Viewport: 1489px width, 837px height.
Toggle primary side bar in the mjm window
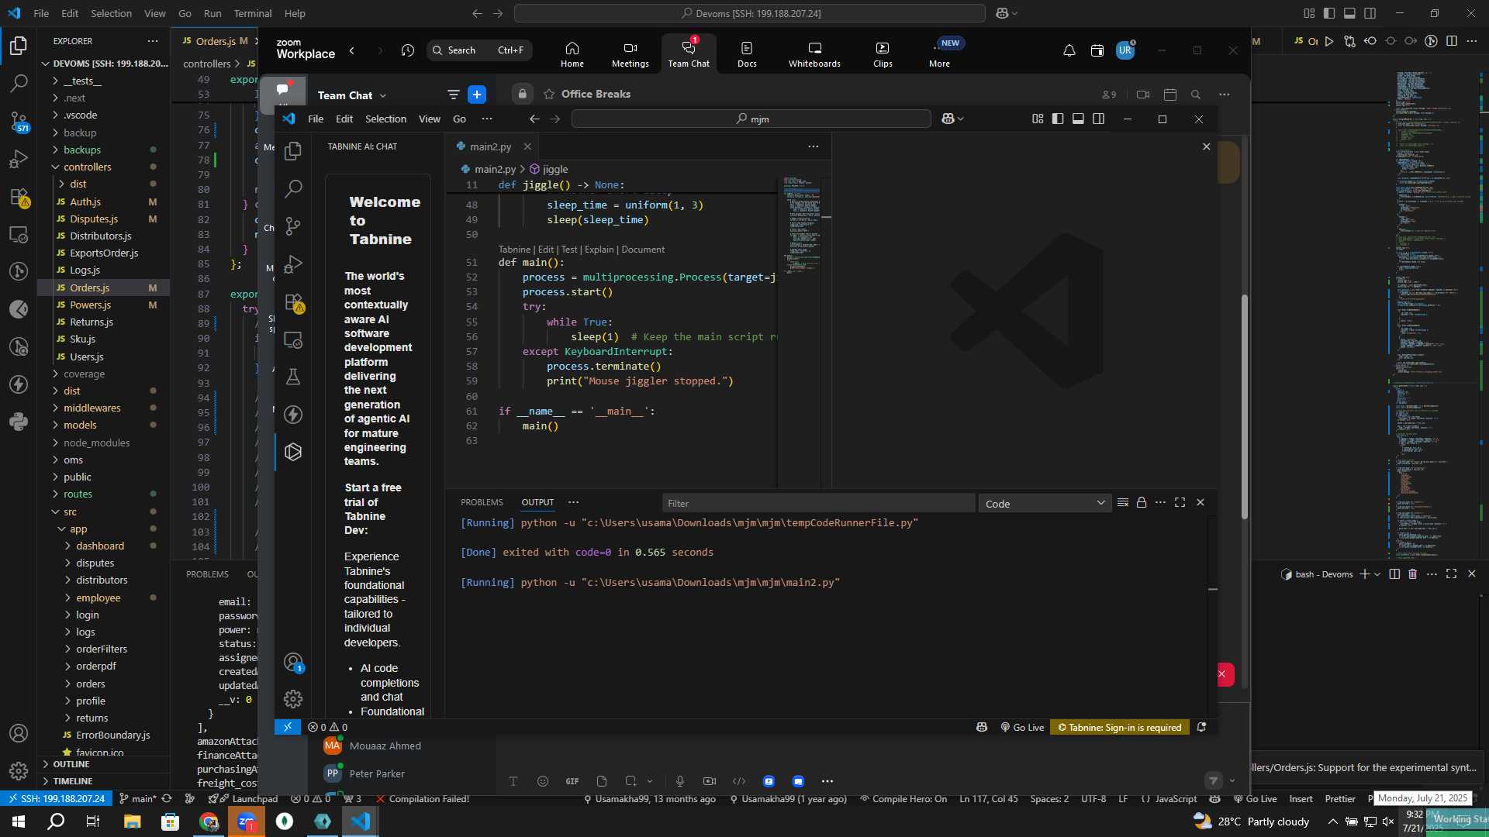(x=1058, y=119)
